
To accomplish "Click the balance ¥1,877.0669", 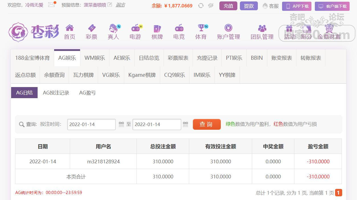I will pos(178,6).
